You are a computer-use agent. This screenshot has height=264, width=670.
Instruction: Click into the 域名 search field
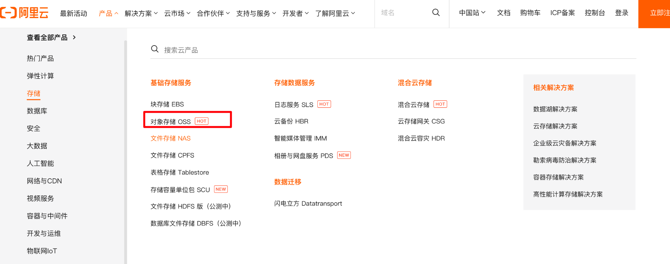(x=404, y=13)
